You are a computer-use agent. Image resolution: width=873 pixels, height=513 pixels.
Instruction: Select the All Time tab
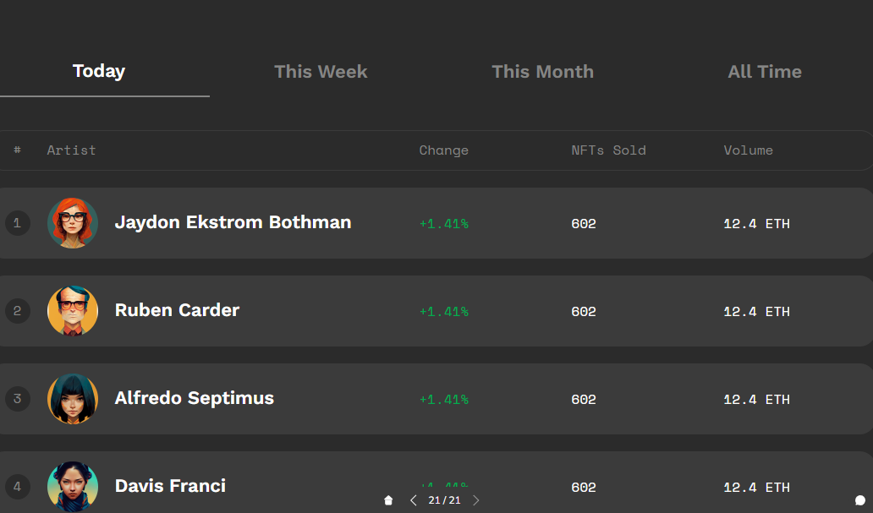tap(765, 71)
